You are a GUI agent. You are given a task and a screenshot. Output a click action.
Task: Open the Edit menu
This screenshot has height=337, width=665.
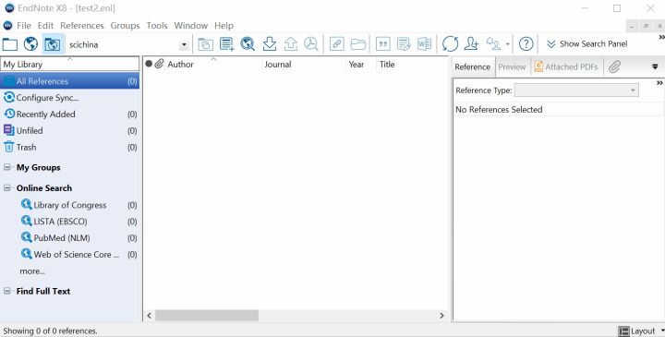pyautogui.click(x=45, y=26)
